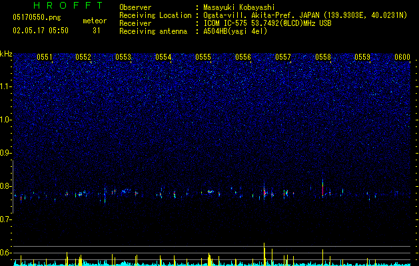This screenshot has width=419, height=266.
Task: Click the 0552 time marker
Action: [83, 57]
